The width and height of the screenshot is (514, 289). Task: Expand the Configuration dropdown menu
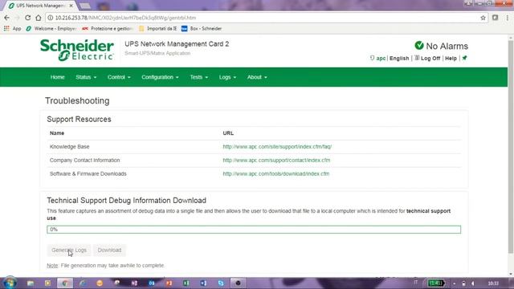(x=160, y=77)
